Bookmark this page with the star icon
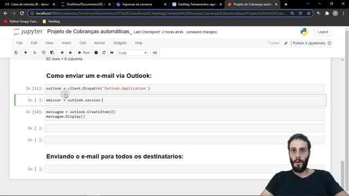 tap(309, 13)
